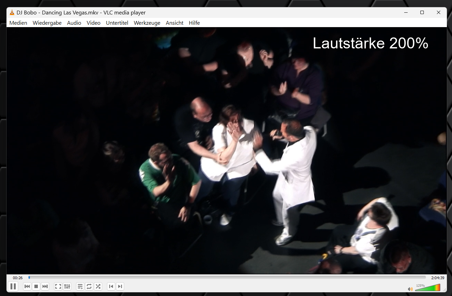Screen dimensions: 452x296
Task: Go to next chapter
Action: click(120, 286)
